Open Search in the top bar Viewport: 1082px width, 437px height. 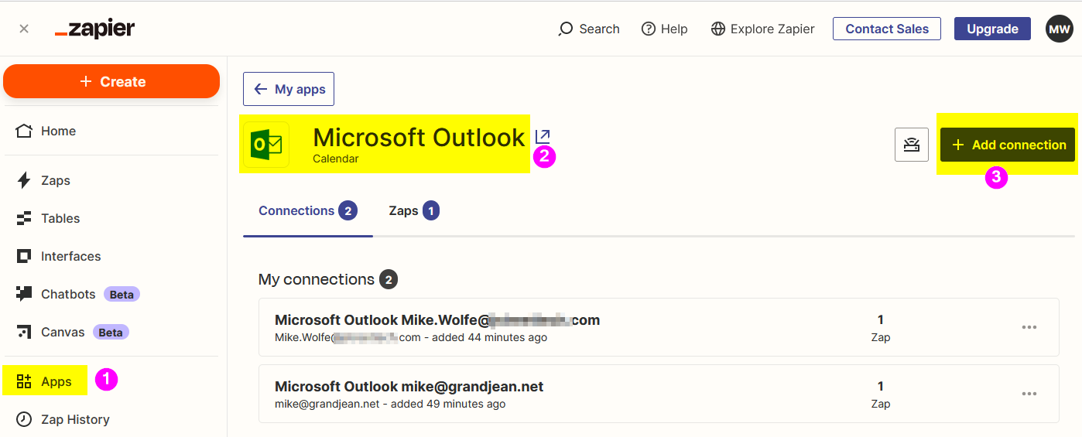point(589,29)
